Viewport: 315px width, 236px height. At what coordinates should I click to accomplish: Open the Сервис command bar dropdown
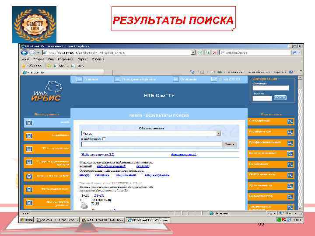(280, 72)
